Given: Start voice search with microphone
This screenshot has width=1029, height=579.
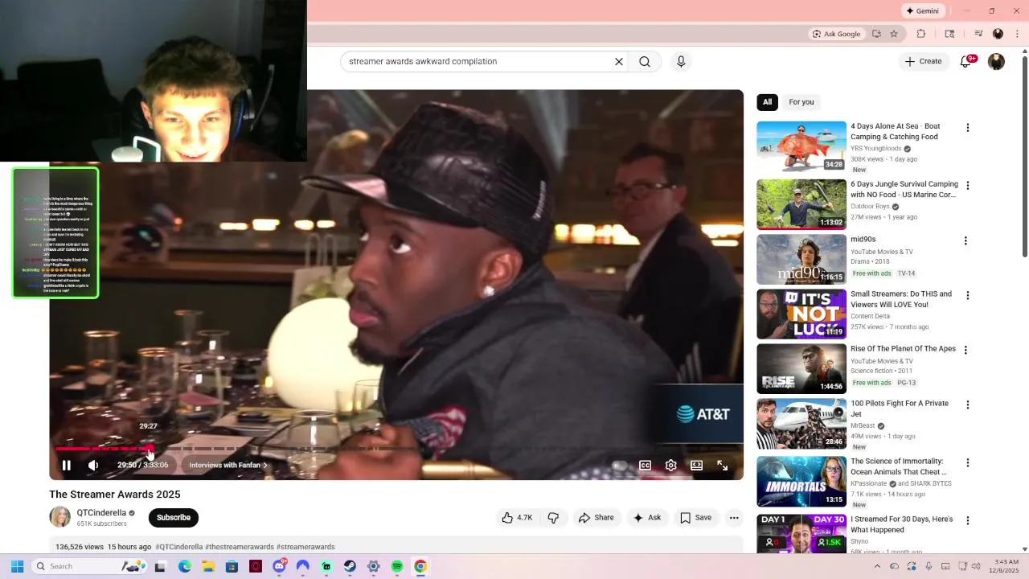Looking at the screenshot, I should coord(681,61).
